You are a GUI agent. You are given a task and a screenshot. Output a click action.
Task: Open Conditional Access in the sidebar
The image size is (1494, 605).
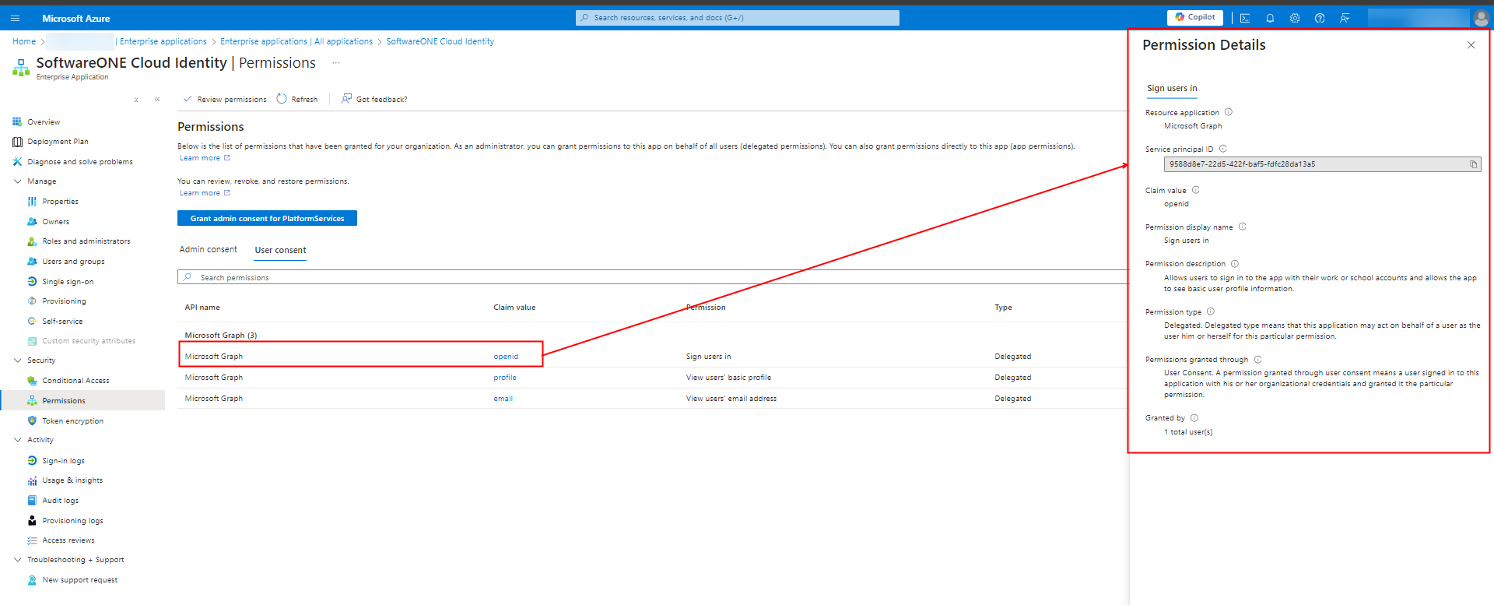point(75,381)
